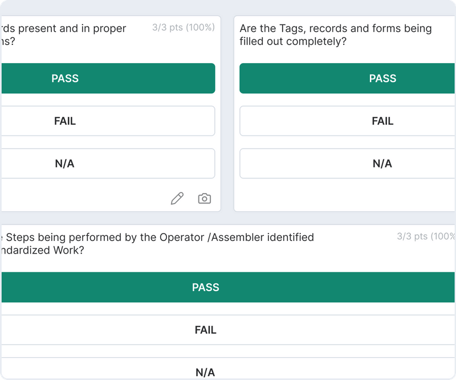This screenshot has width=456, height=380.
Task: Mark FAIL on the Tags and forms question
Action: tap(383, 121)
